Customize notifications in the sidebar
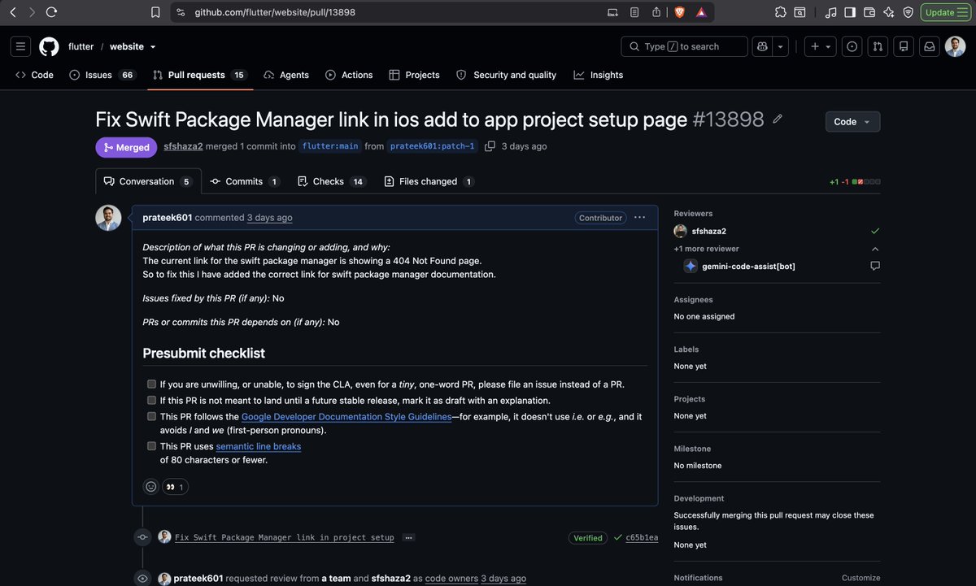Image resolution: width=976 pixels, height=586 pixels. pyautogui.click(x=861, y=578)
